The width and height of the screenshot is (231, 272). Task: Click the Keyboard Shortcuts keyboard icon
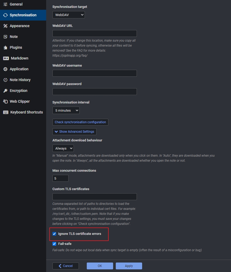[x=6, y=112]
